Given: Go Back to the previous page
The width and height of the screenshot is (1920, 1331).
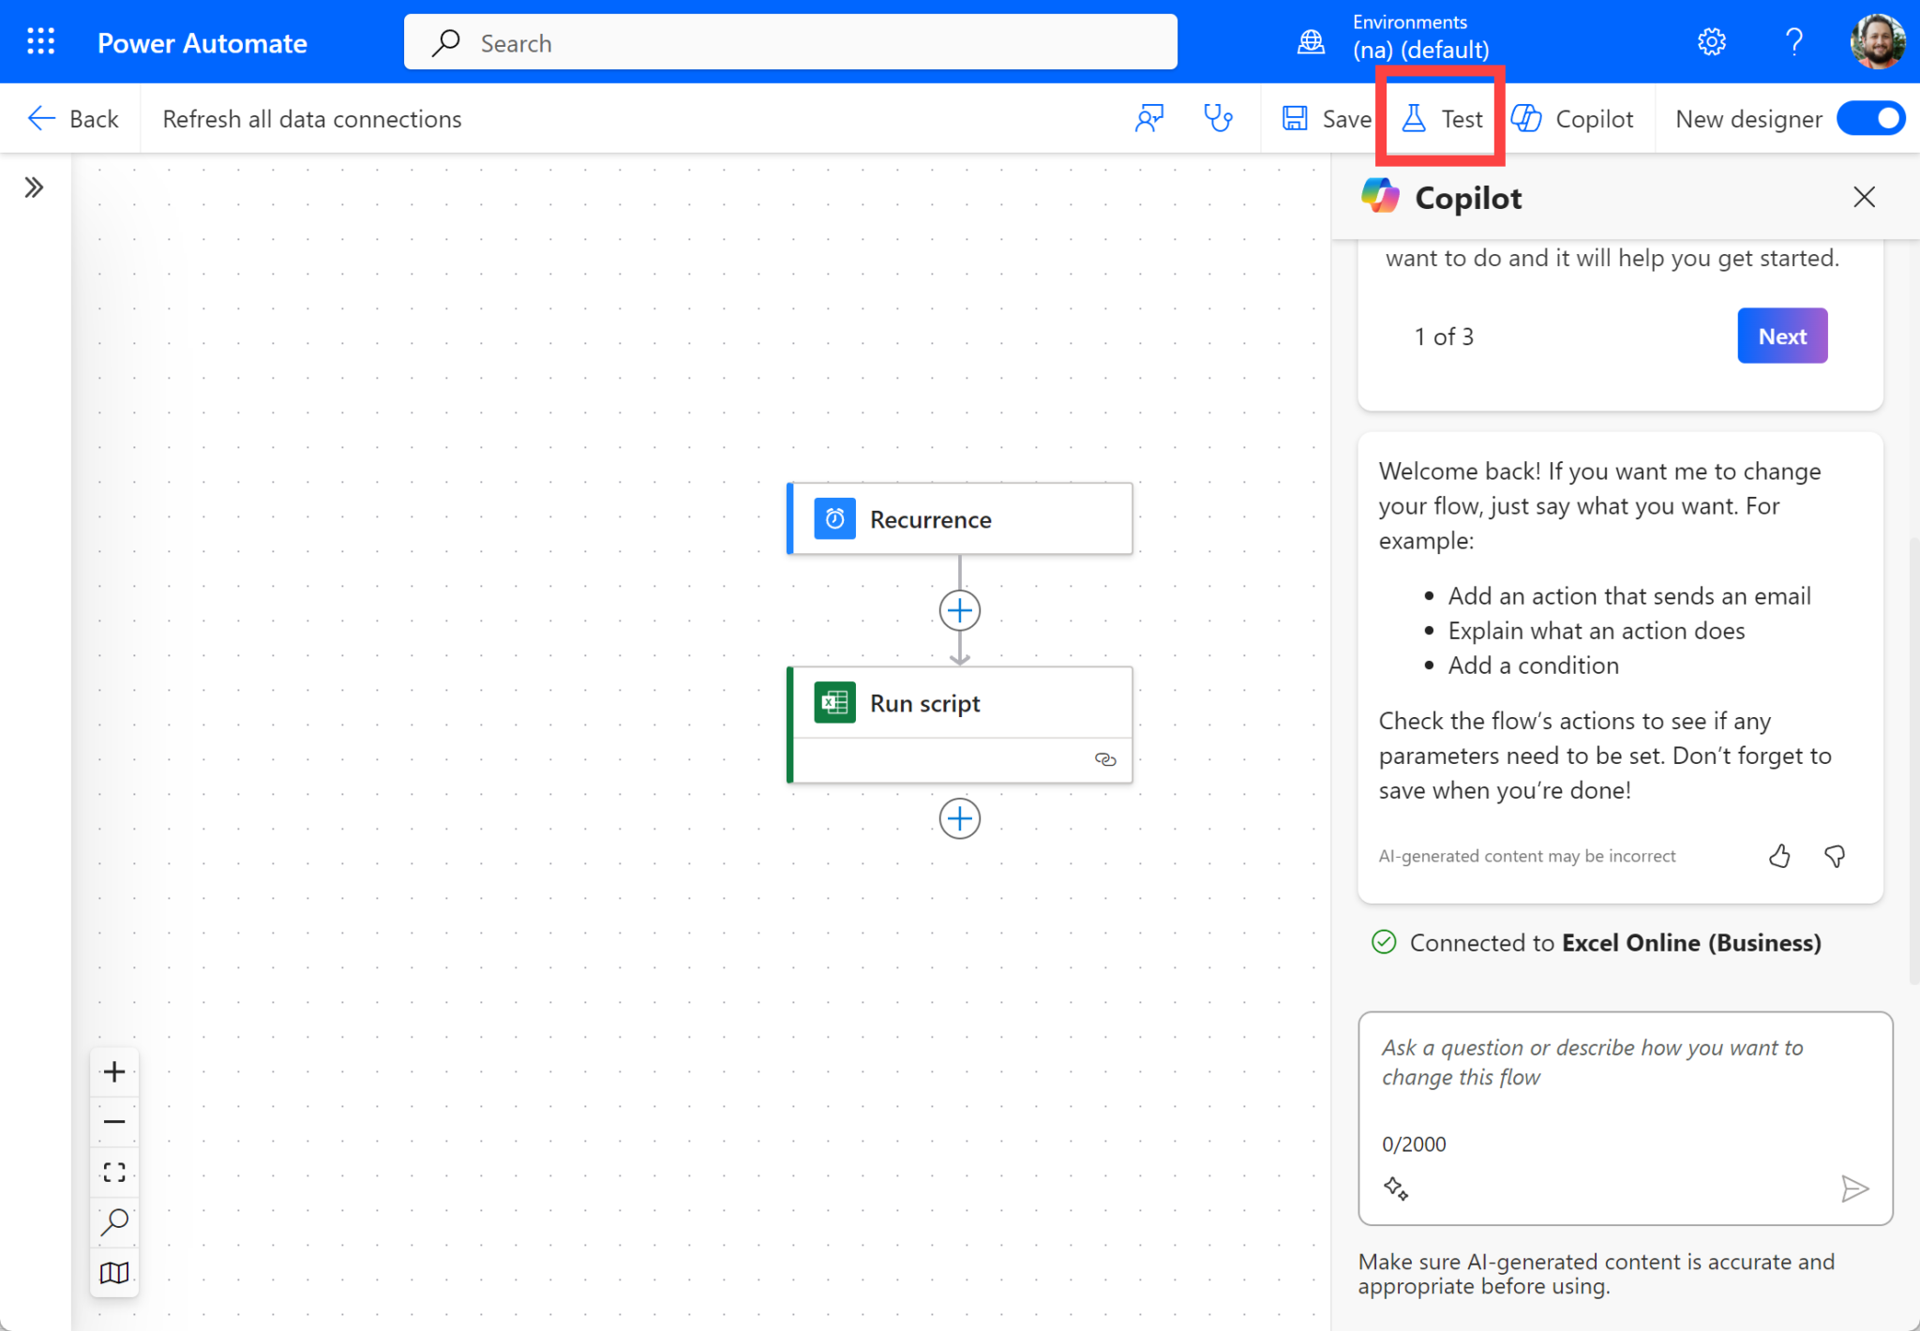Looking at the screenshot, I should [73, 119].
